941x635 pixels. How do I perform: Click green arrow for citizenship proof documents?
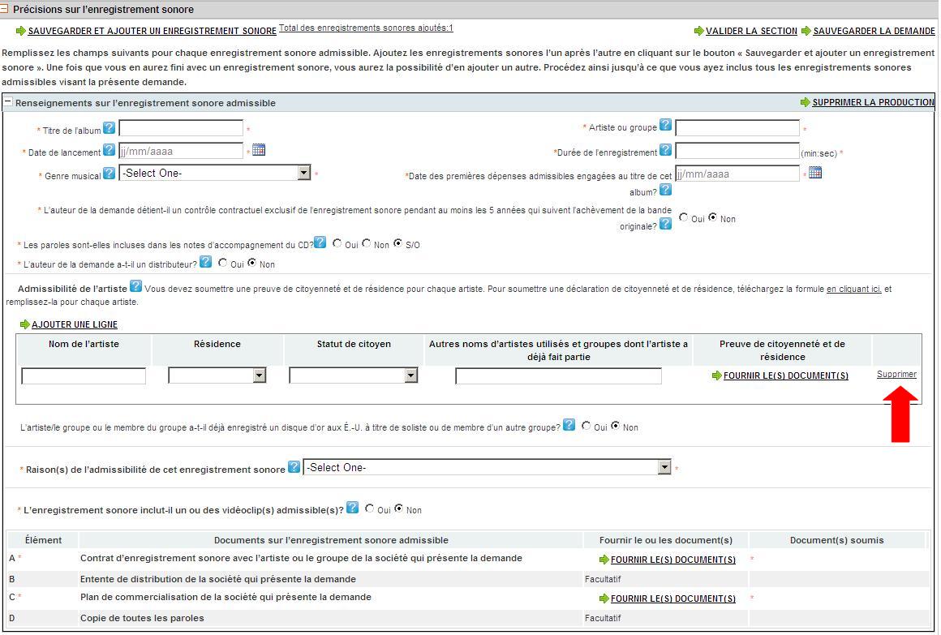(716, 375)
